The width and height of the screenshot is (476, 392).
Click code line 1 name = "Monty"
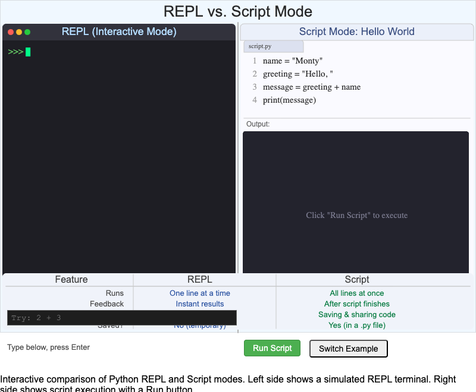[x=292, y=61]
